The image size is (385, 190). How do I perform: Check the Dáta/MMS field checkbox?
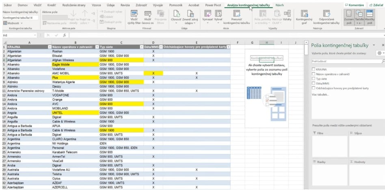(313, 83)
